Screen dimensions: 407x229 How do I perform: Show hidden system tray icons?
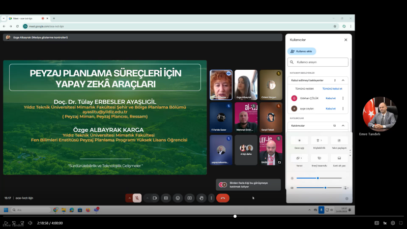tap(309, 210)
